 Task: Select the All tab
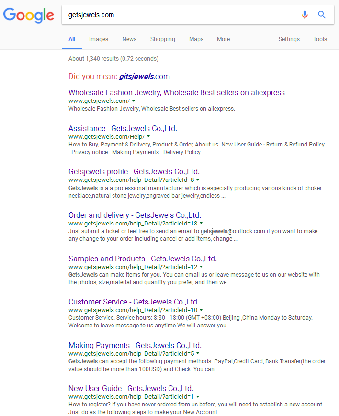(x=72, y=39)
